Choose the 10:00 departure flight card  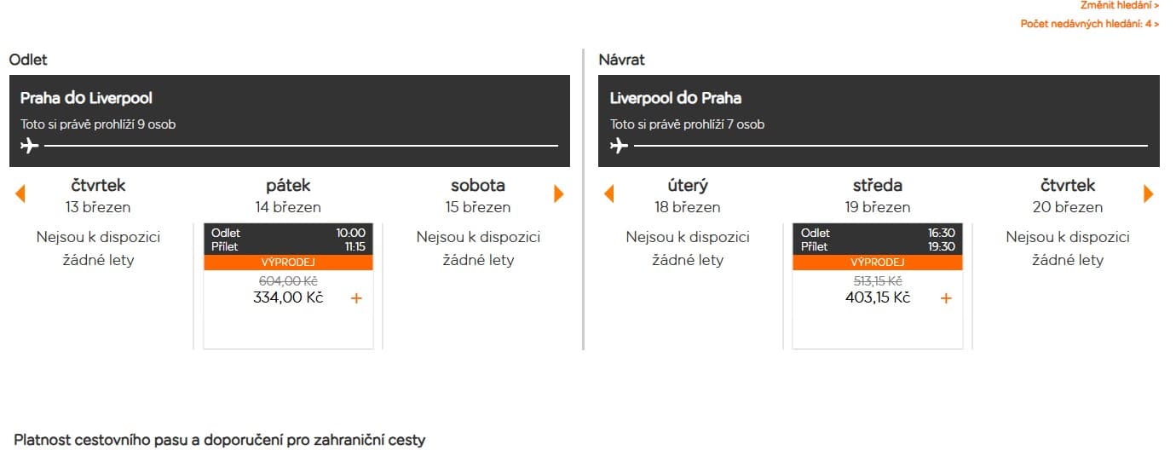point(288,240)
